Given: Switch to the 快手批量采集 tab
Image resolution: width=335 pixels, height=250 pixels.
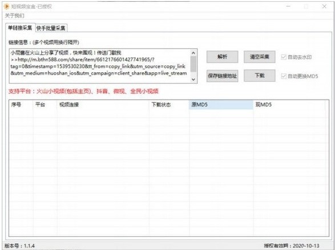Looking at the screenshot, I should [51, 28].
